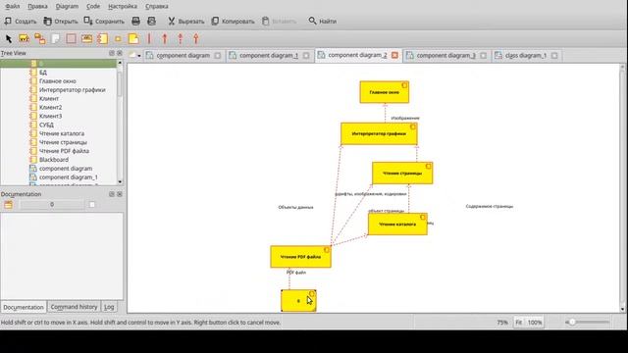Open the Правка menu
Viewport: 628px width, 353px height.
click(x=37, y=7)
